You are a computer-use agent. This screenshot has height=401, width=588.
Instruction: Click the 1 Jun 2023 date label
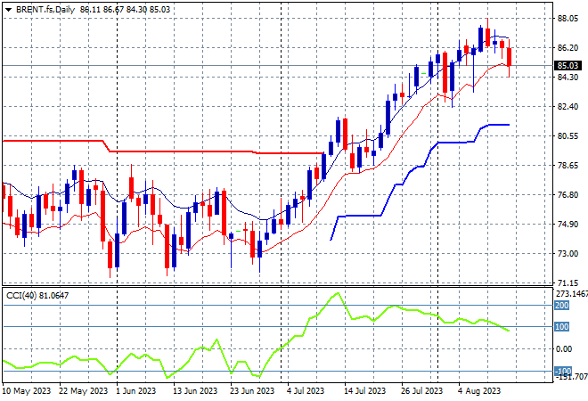tap(135, 391)
